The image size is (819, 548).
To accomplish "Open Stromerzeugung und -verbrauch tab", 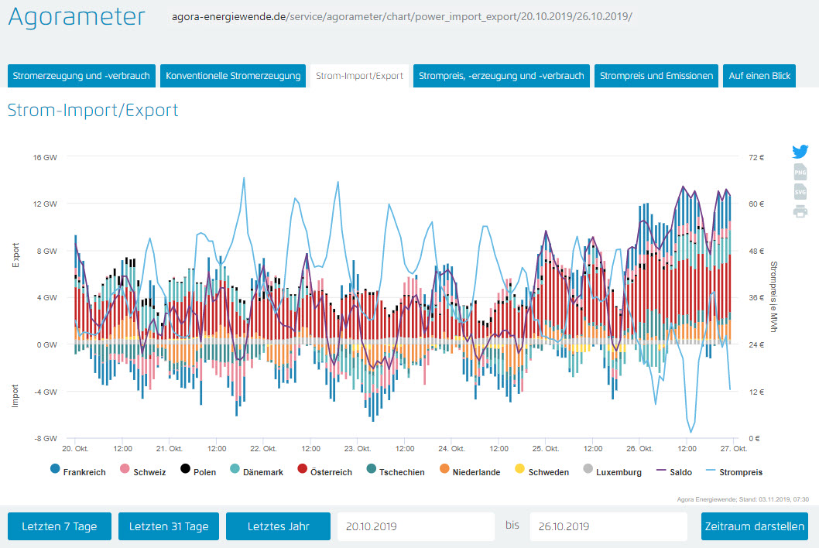I will click(x=81, y=76).
